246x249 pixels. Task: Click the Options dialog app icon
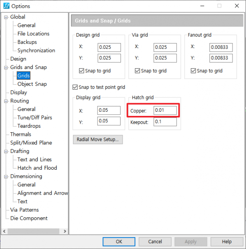(7, 6)
